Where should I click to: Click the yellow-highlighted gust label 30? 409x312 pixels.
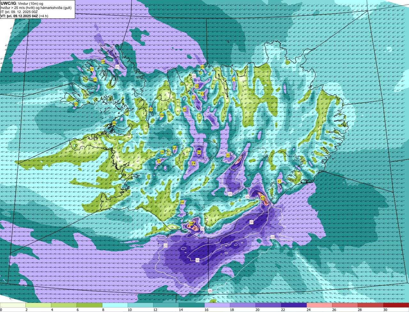pos(184,109)
